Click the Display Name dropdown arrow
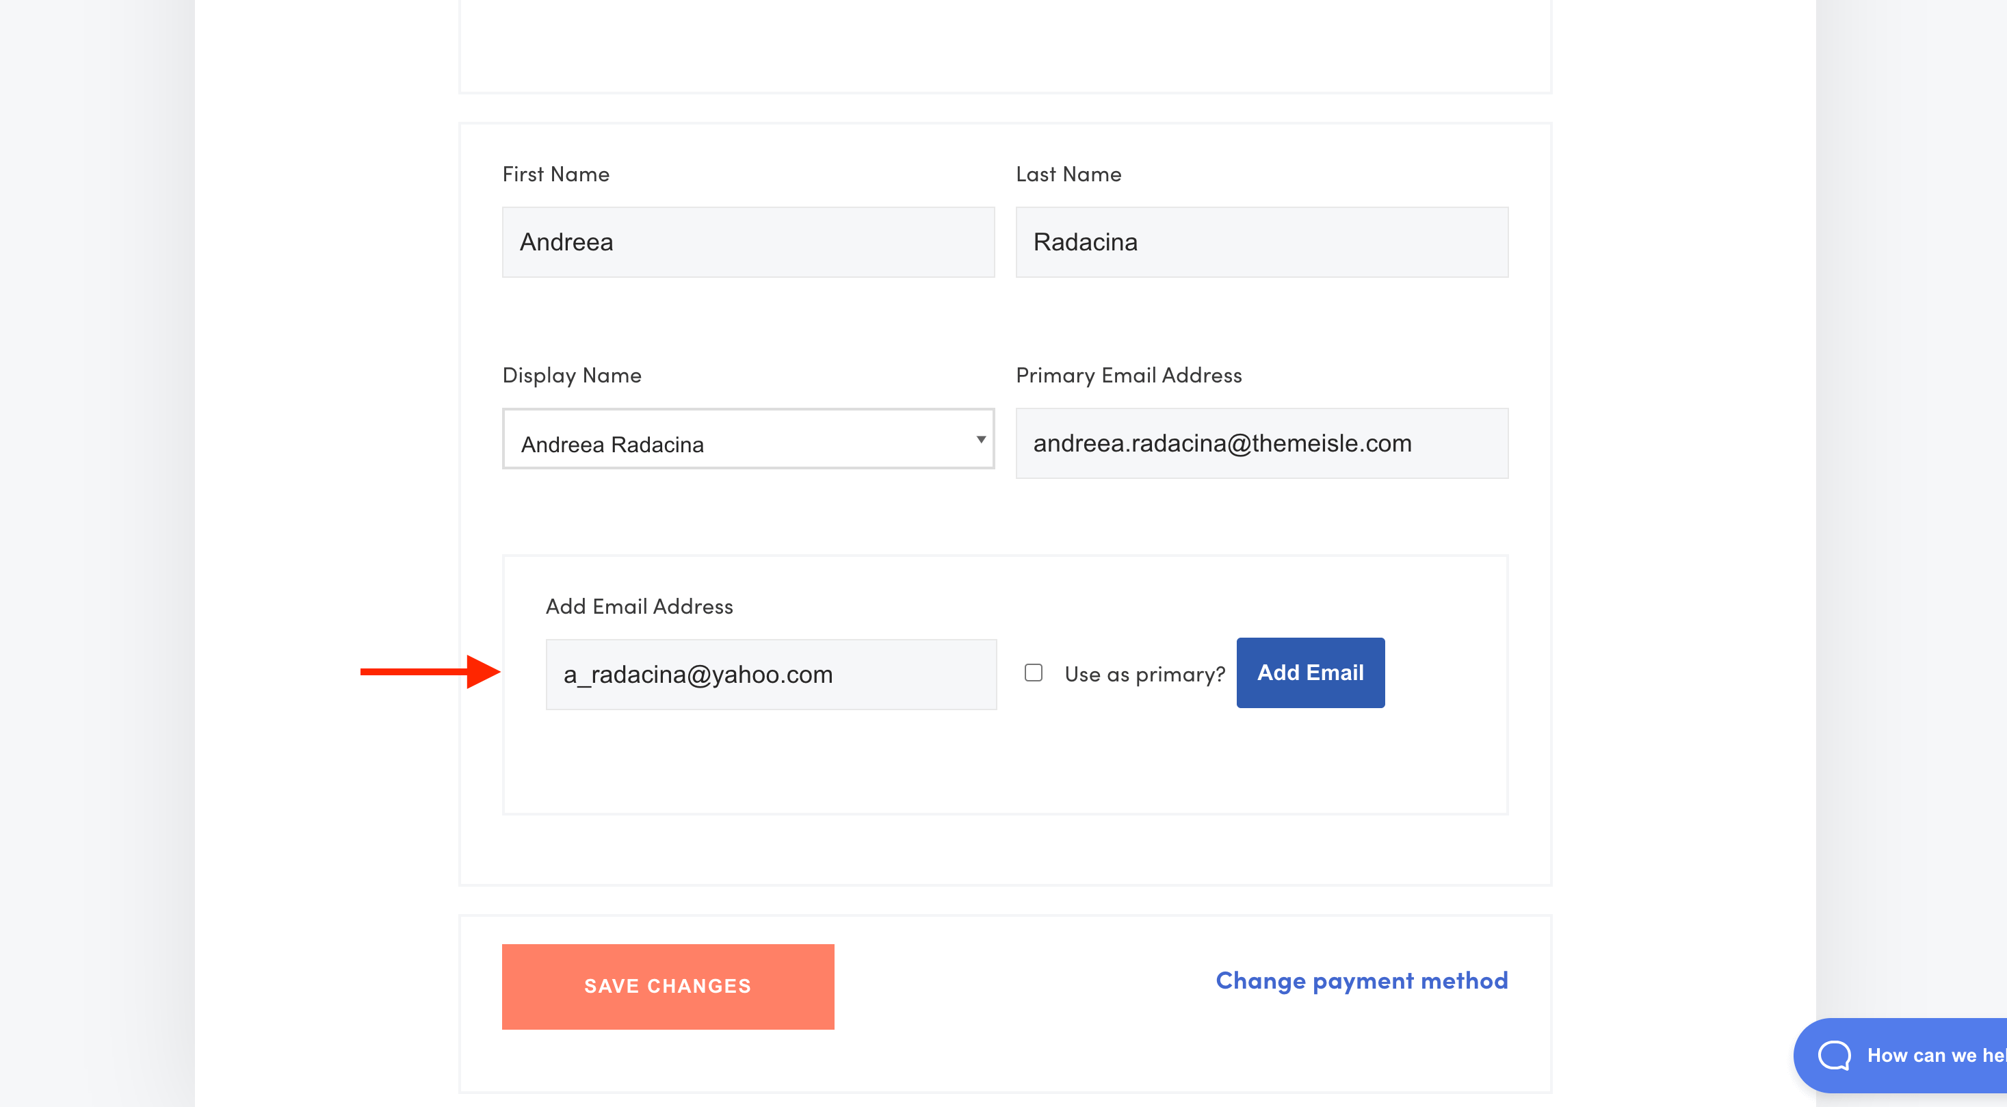The width and height of the screenshot is (2007, 1107). pyautogui.click(x=981, y=439)
